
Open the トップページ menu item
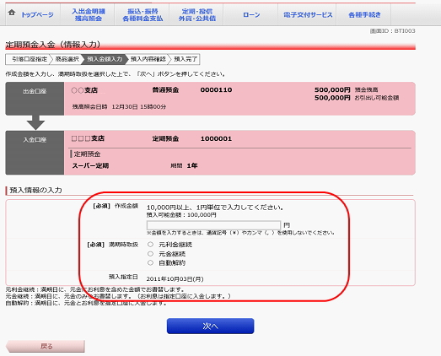tap(37, 14)
